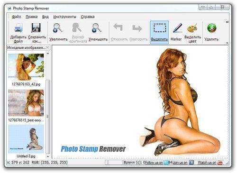Open the Инструменты menu
Viewport: 237px width, 173px height.
64,17
